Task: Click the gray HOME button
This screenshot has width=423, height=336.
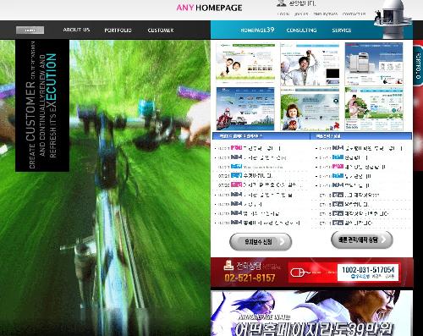Action: coord(30,30)
